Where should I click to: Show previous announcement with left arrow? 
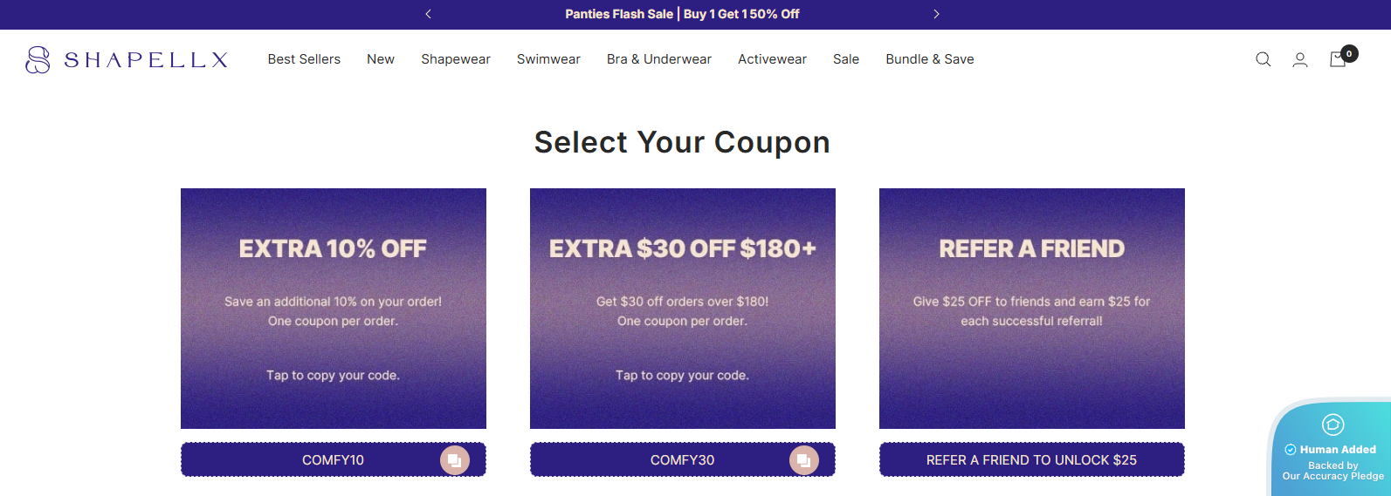pyautogui.click(x=429, y=14)
